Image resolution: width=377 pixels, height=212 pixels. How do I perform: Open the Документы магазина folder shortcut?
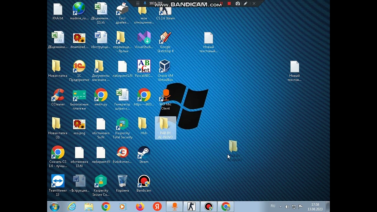[x=101, y=71]
